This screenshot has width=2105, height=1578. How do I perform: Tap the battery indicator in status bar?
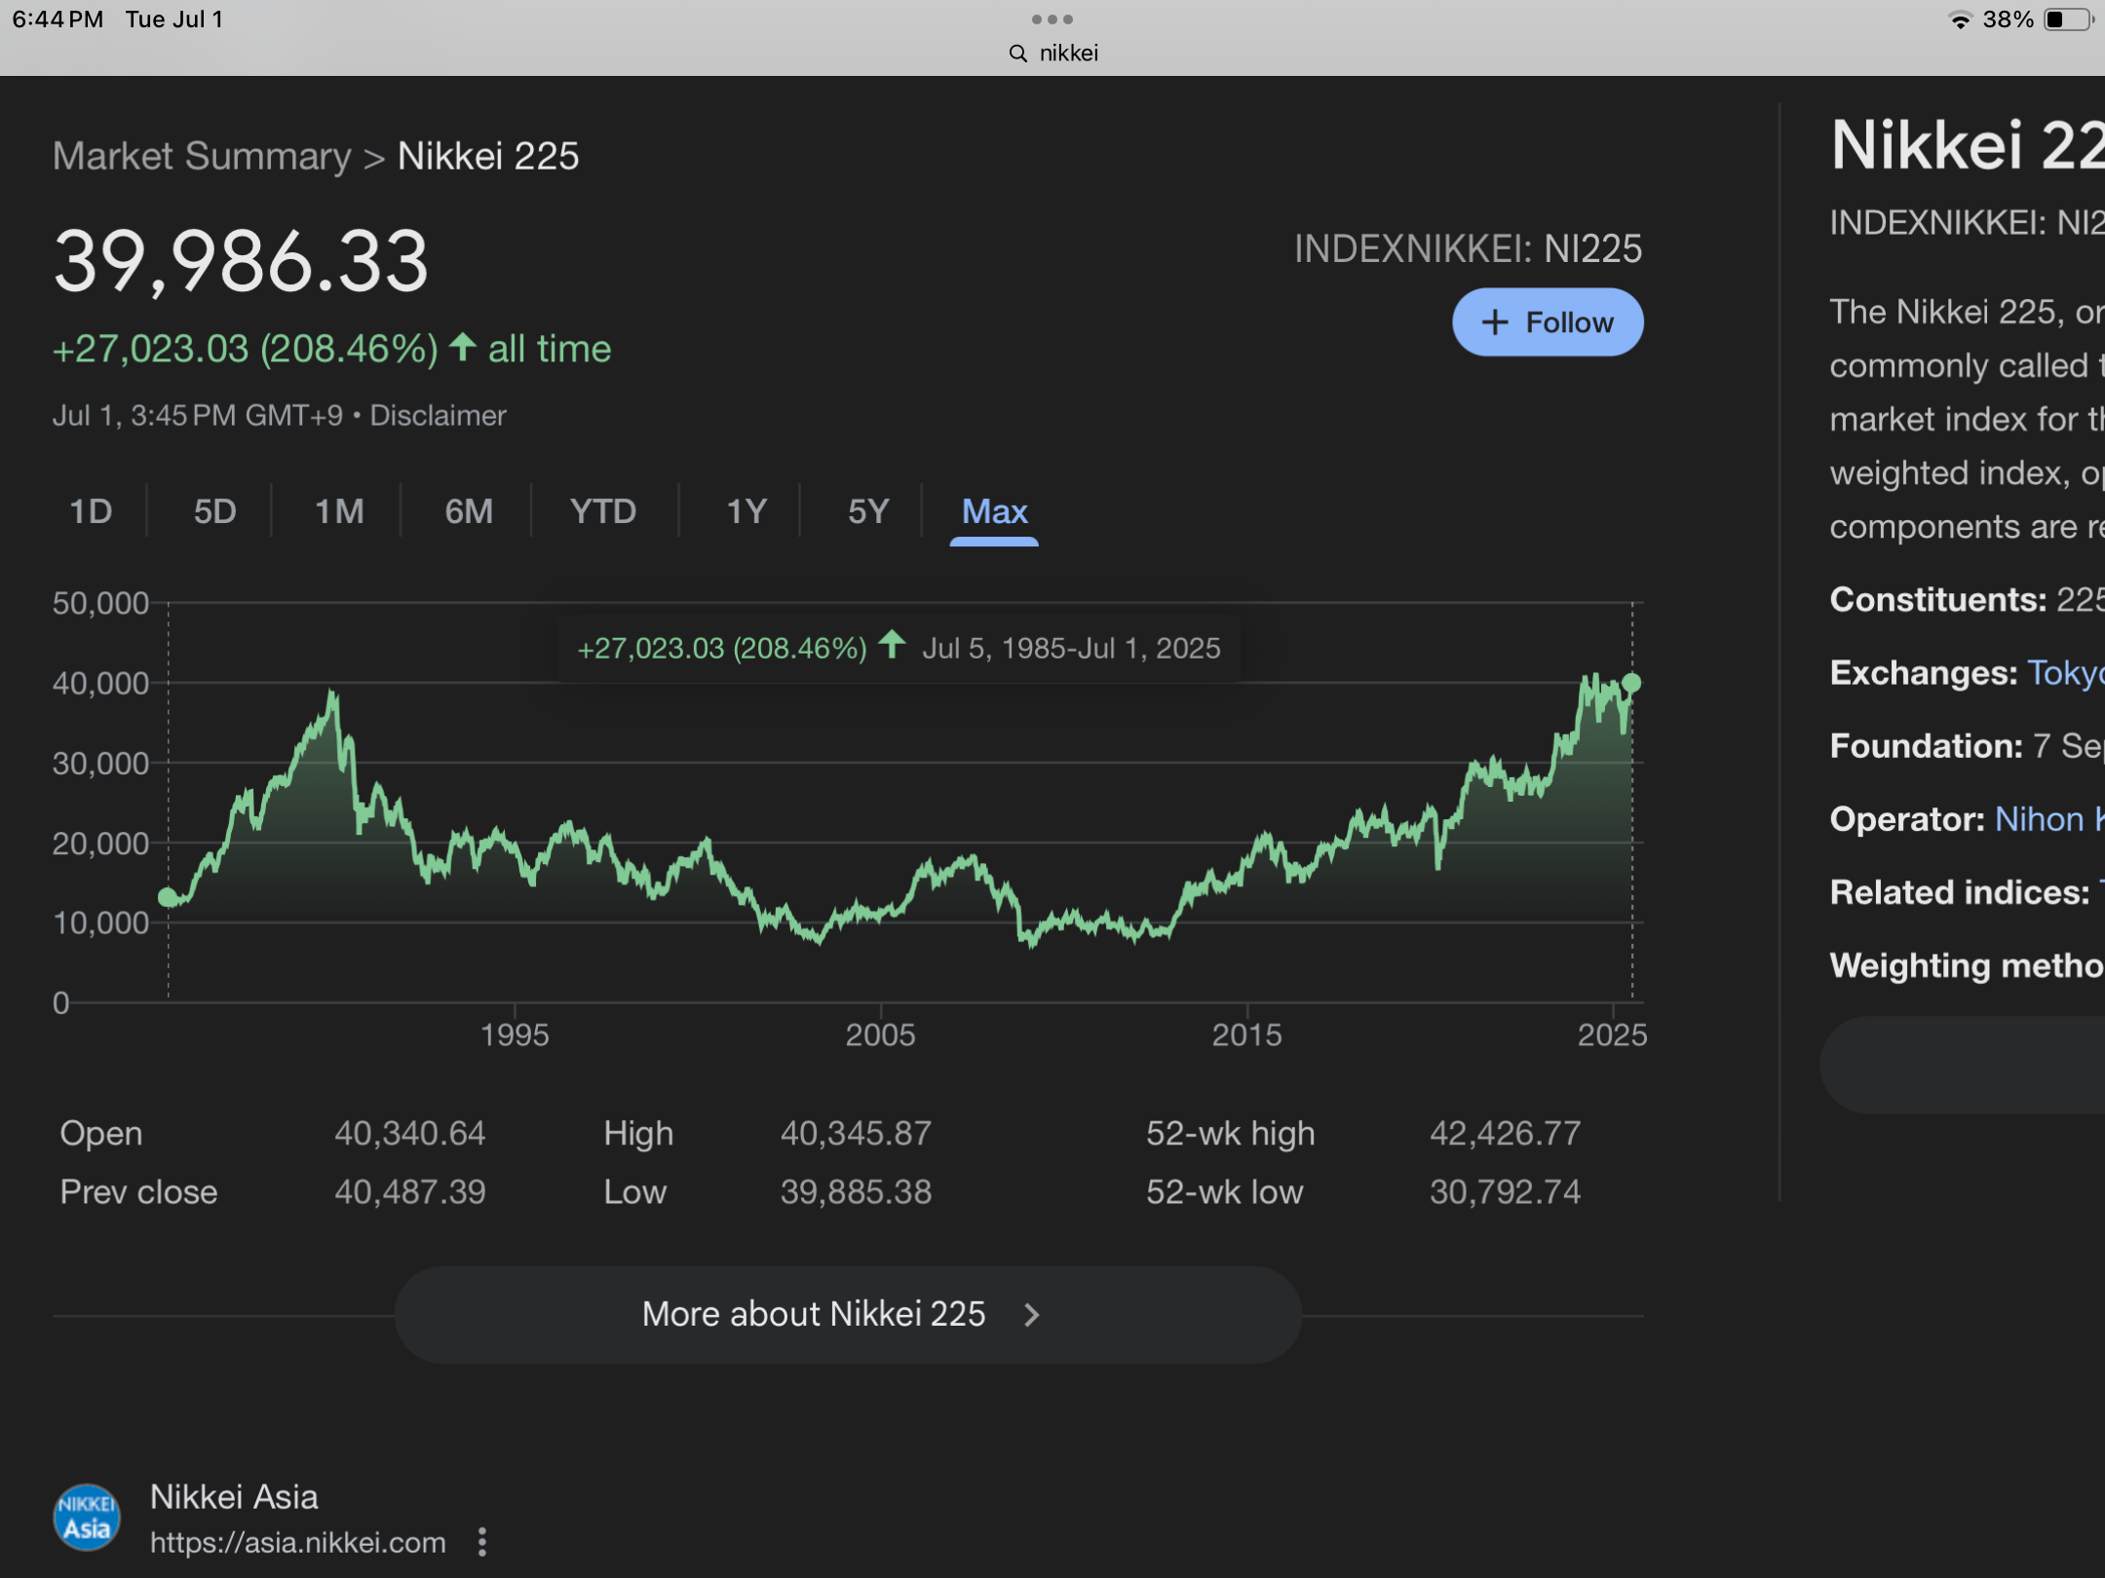coord(2067,19)
